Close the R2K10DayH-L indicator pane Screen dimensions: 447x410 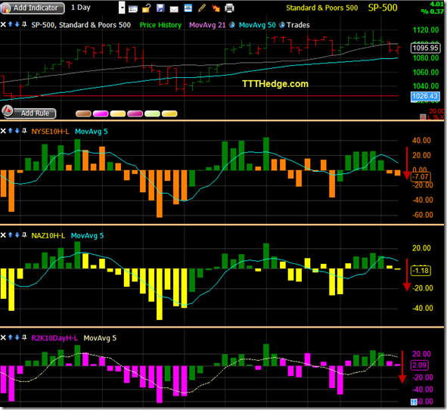(3, 337)
